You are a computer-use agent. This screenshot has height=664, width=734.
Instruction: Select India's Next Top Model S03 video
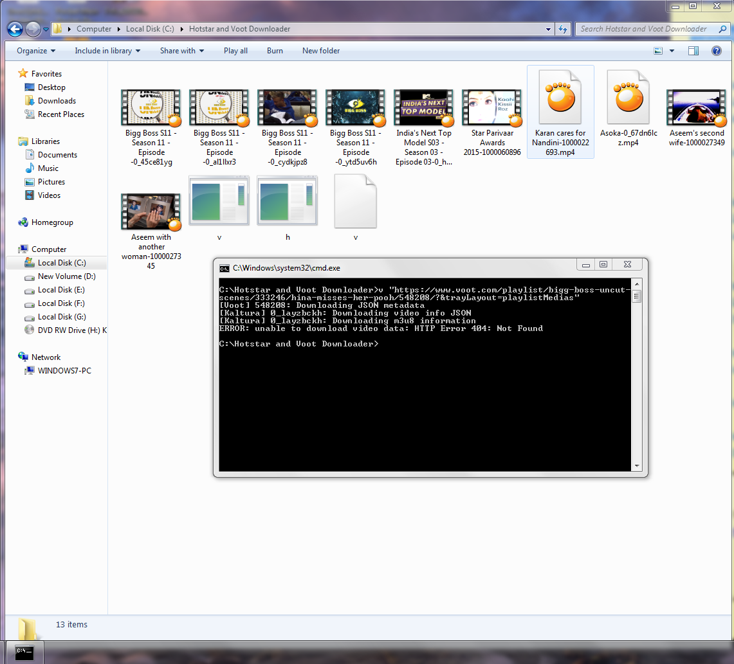tap(424, 128)
